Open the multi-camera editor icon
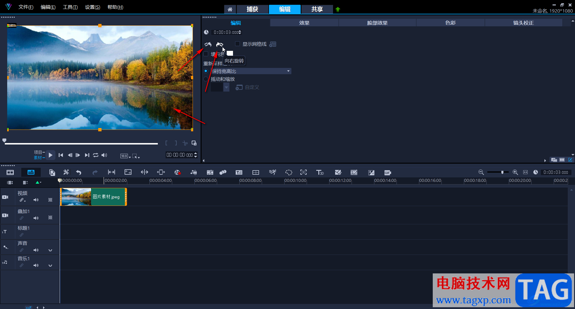The height and width of the screenshot is (309, 575). pos(256,172)
